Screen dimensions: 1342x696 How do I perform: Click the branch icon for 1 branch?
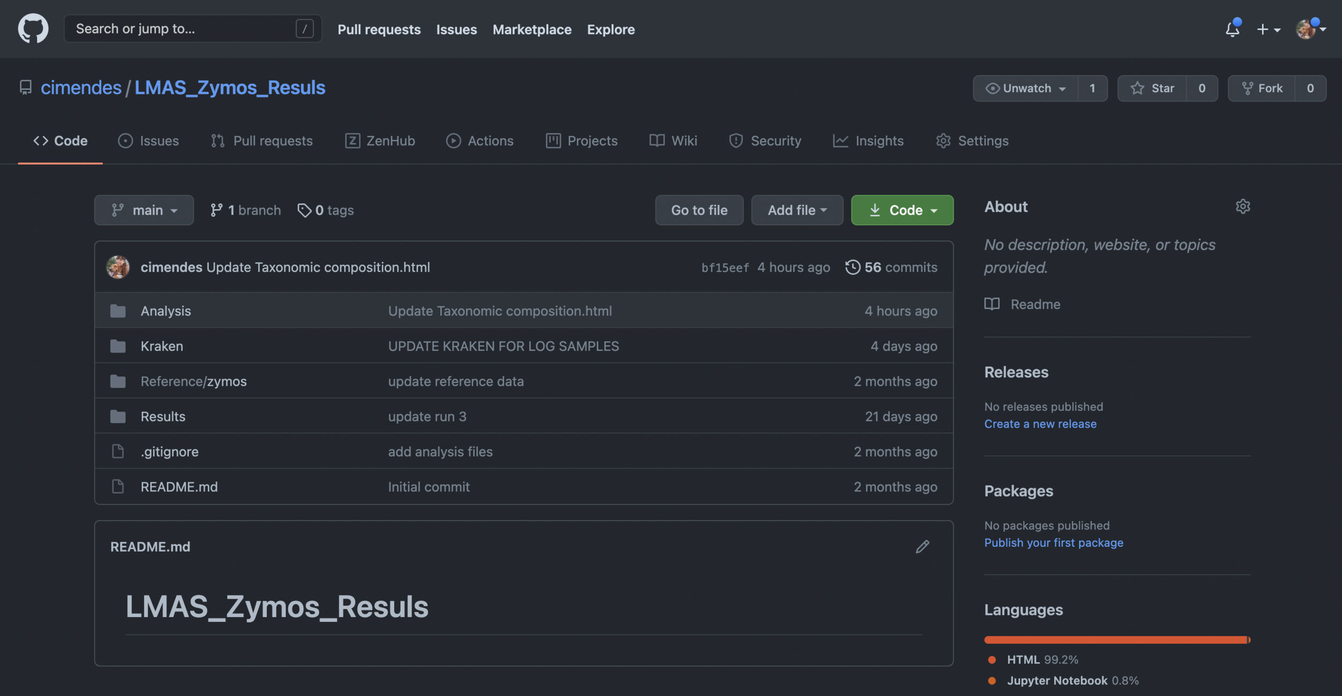(216, 210)
